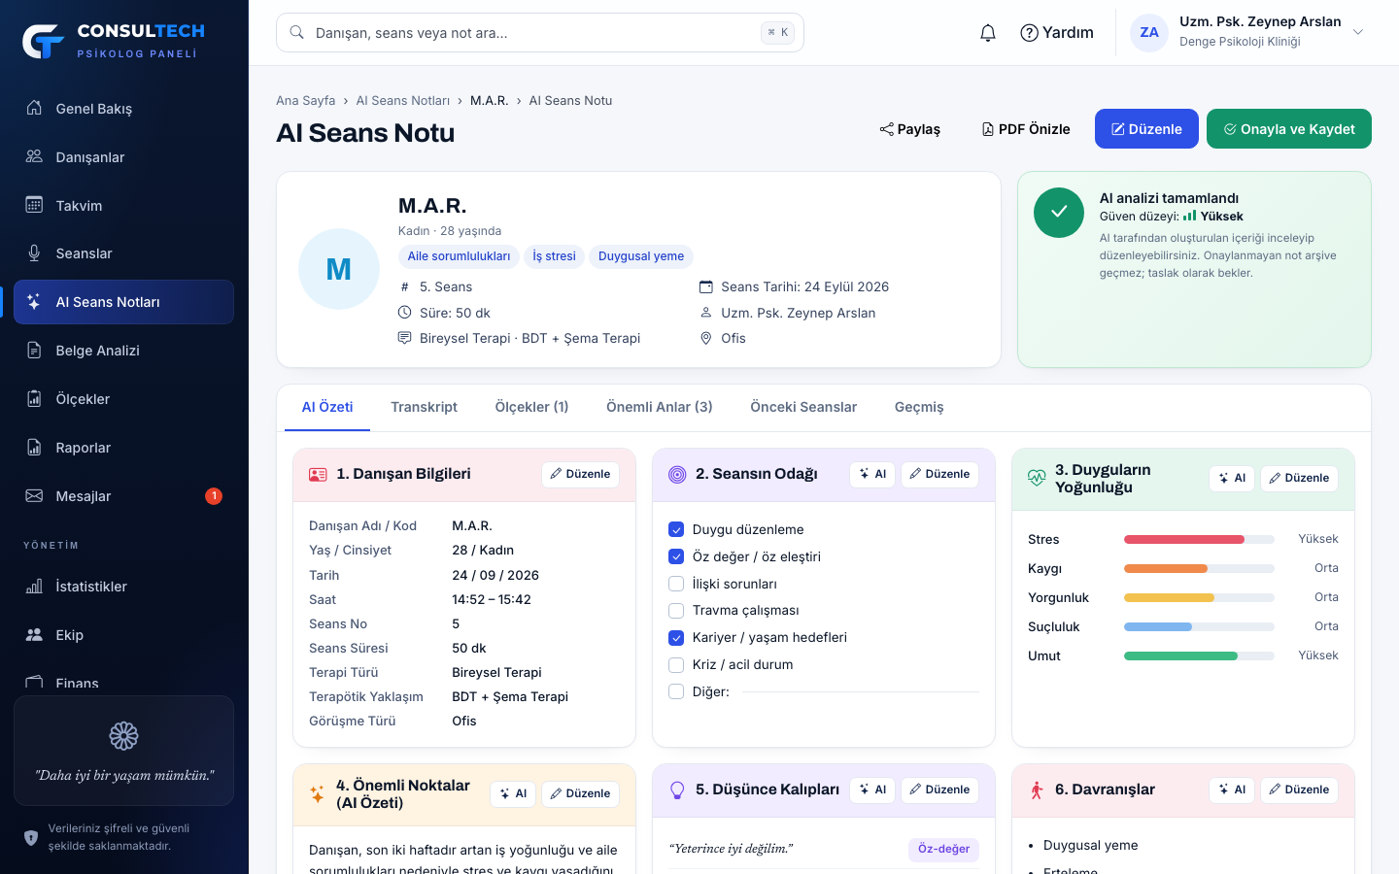This screenshot has width=1399, height=874.
Task: Open Genel Bakış in sidebar
Action: click(123, 109)
